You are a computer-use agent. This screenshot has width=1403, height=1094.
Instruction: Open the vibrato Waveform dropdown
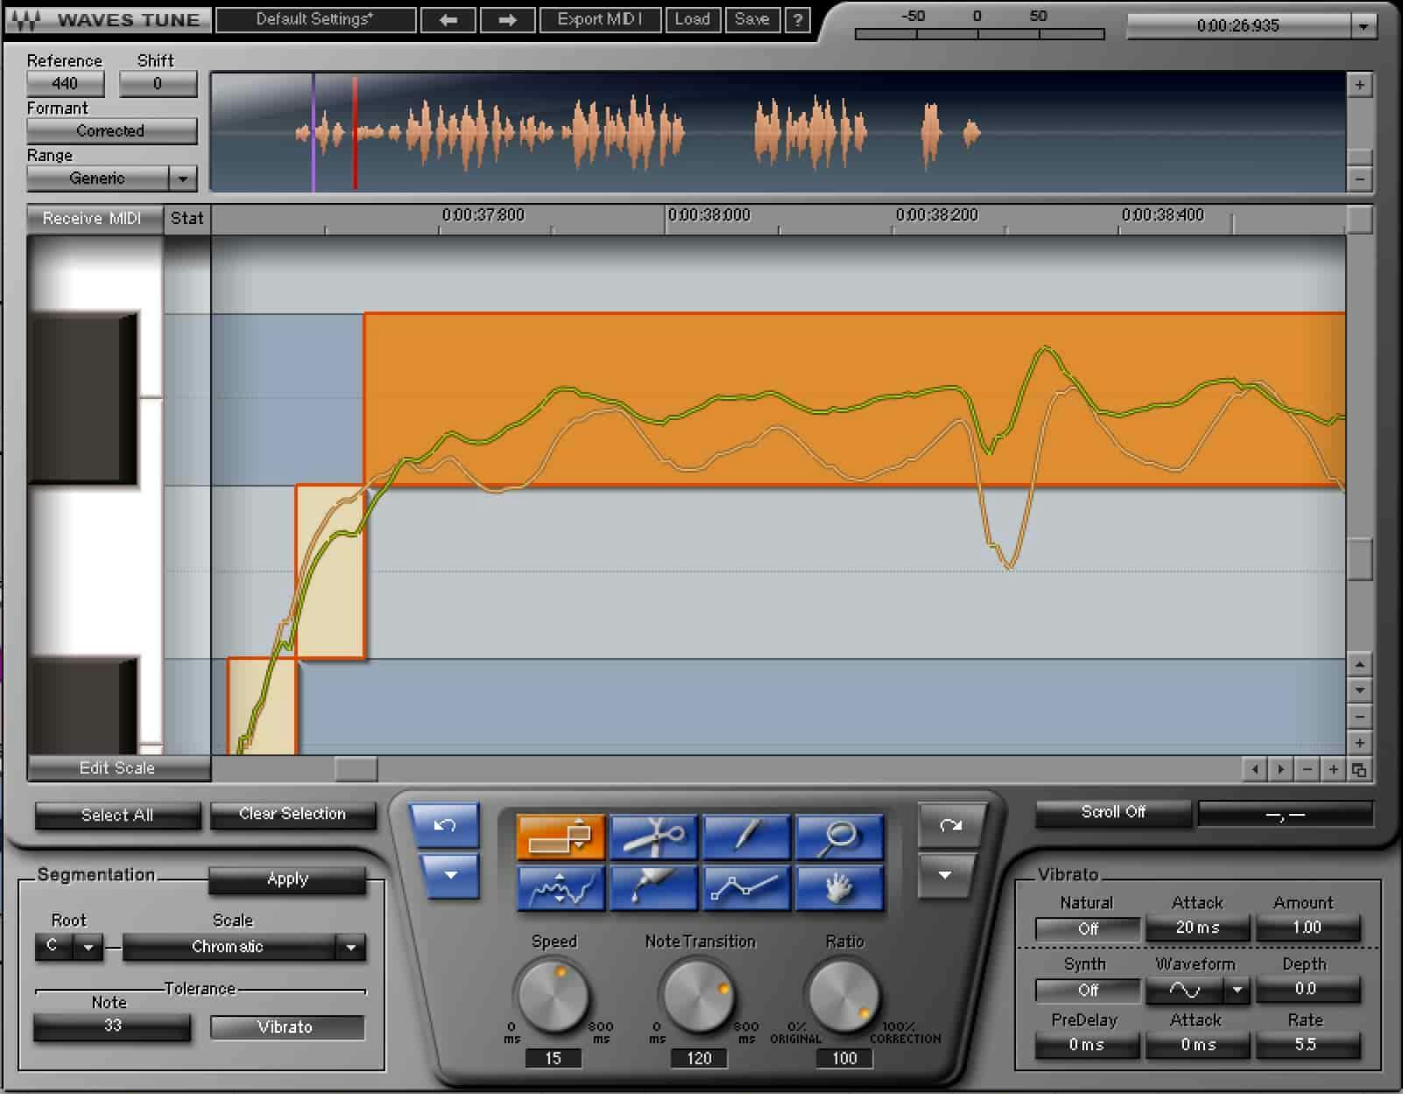click(x=1237, y=990)
